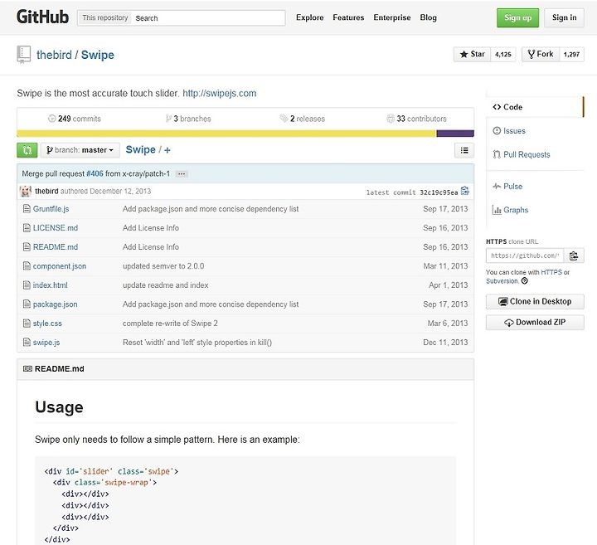The height and width of the screenshot is (545, 597).
Task: Open the style.css file
Action: pos(47,324)
